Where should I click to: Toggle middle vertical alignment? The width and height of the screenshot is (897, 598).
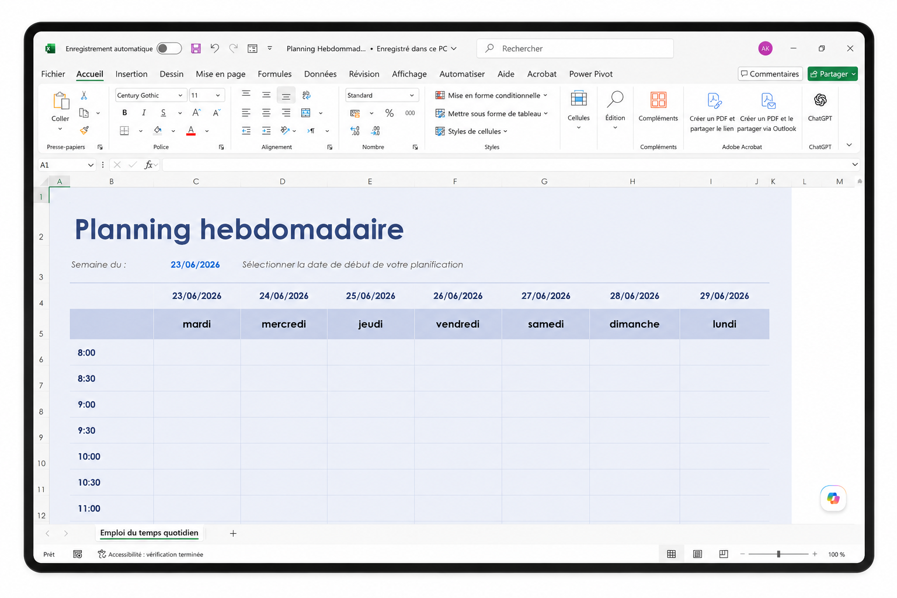coord(266,95)
